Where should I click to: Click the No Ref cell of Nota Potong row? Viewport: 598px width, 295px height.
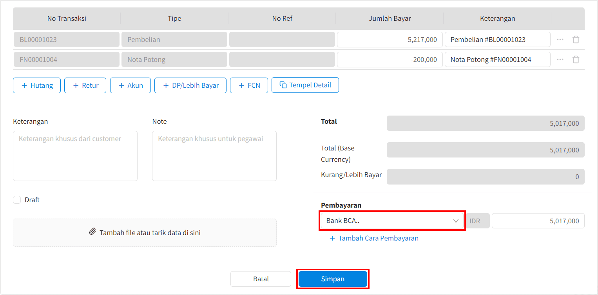point(282,60)
